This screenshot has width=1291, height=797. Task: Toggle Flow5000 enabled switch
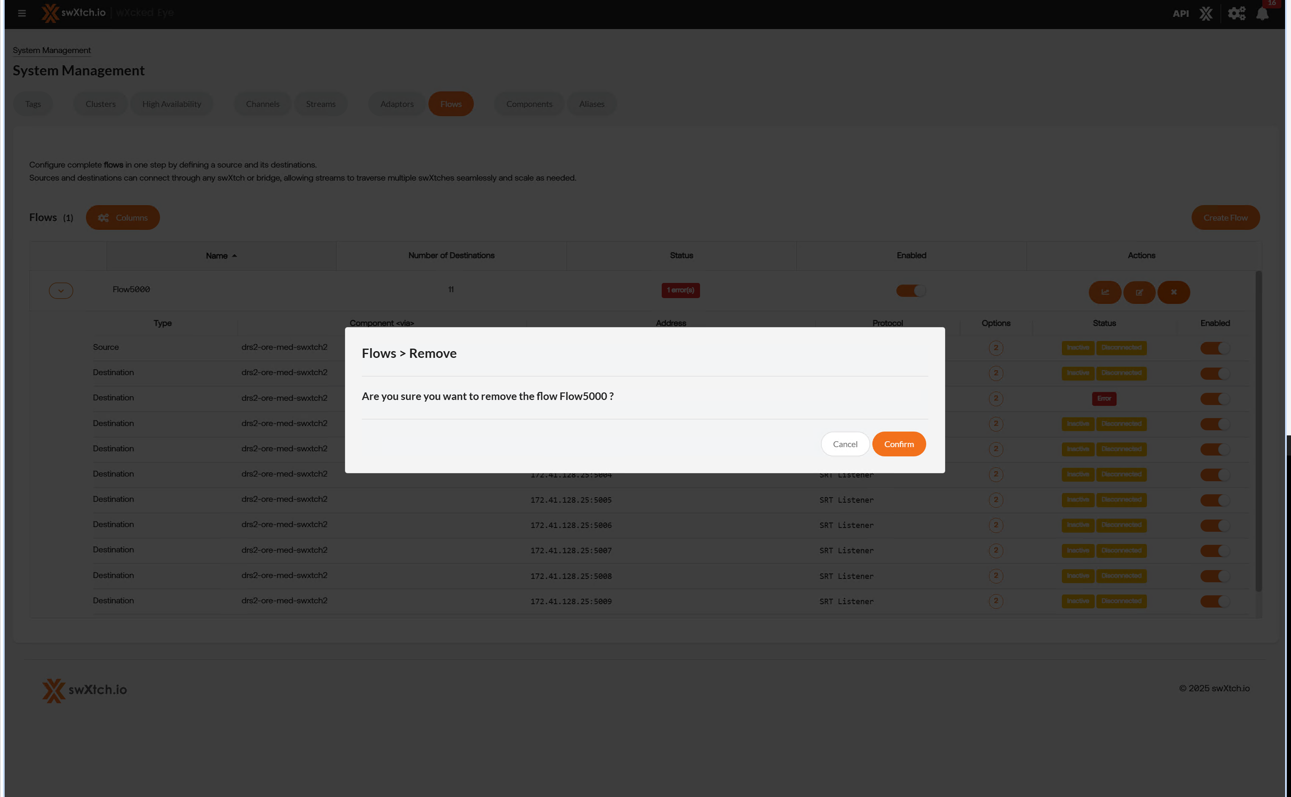pos(911,291)
